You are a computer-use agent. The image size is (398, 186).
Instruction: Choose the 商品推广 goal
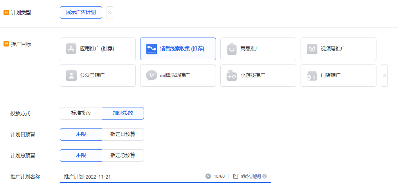[x=258, y=49]
